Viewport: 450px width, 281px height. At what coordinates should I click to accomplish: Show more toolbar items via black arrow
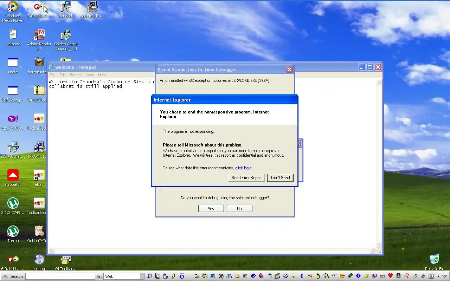[438, 276]
